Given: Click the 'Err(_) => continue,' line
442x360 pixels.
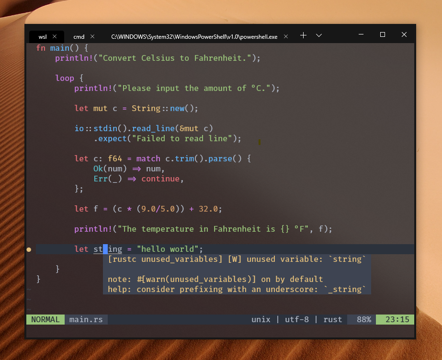Looking at the screenshot, I should pyautogui.click(x=138, y=179).
